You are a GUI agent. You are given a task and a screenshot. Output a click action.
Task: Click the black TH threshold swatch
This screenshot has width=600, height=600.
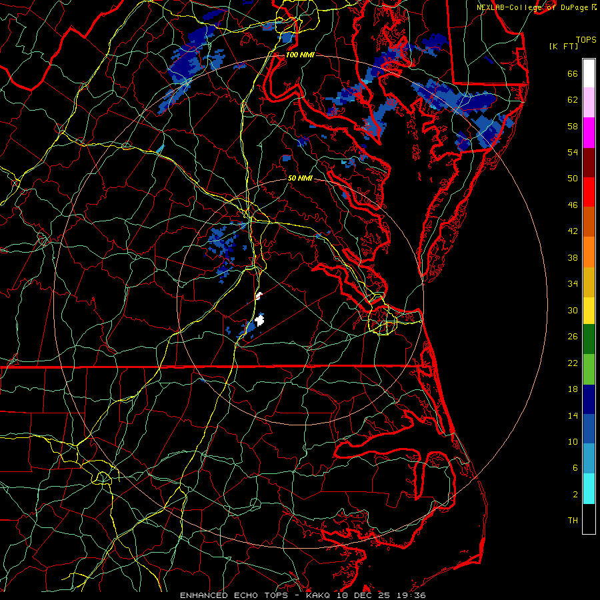tap(589, 519)
